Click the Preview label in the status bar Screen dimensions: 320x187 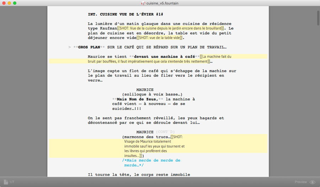pos(300,182)
